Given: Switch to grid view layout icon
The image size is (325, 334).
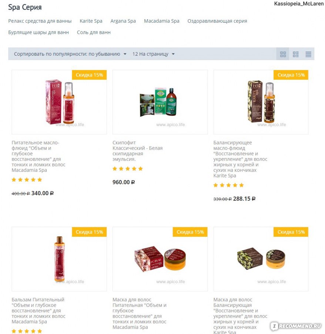Looking at the screenshot, I should point(282,54).
